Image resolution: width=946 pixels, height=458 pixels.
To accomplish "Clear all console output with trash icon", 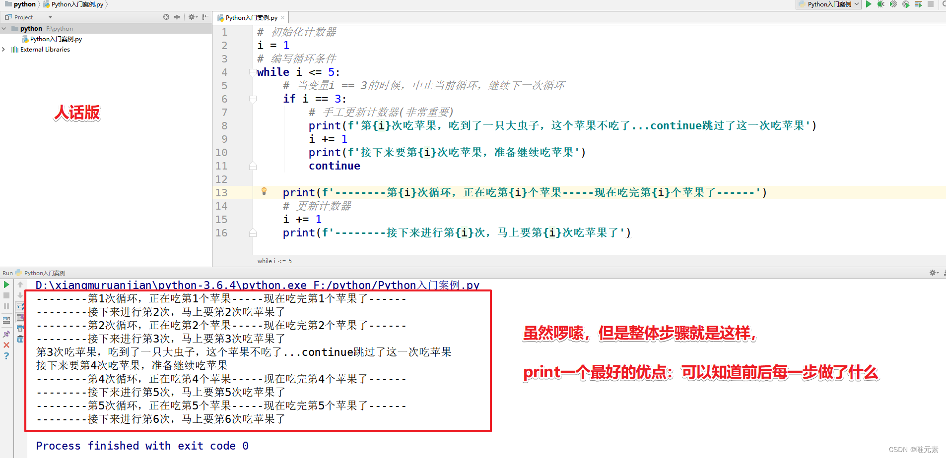I will point(20,339).
